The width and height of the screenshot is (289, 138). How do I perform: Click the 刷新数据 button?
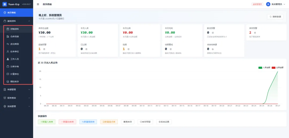[275, 17]
